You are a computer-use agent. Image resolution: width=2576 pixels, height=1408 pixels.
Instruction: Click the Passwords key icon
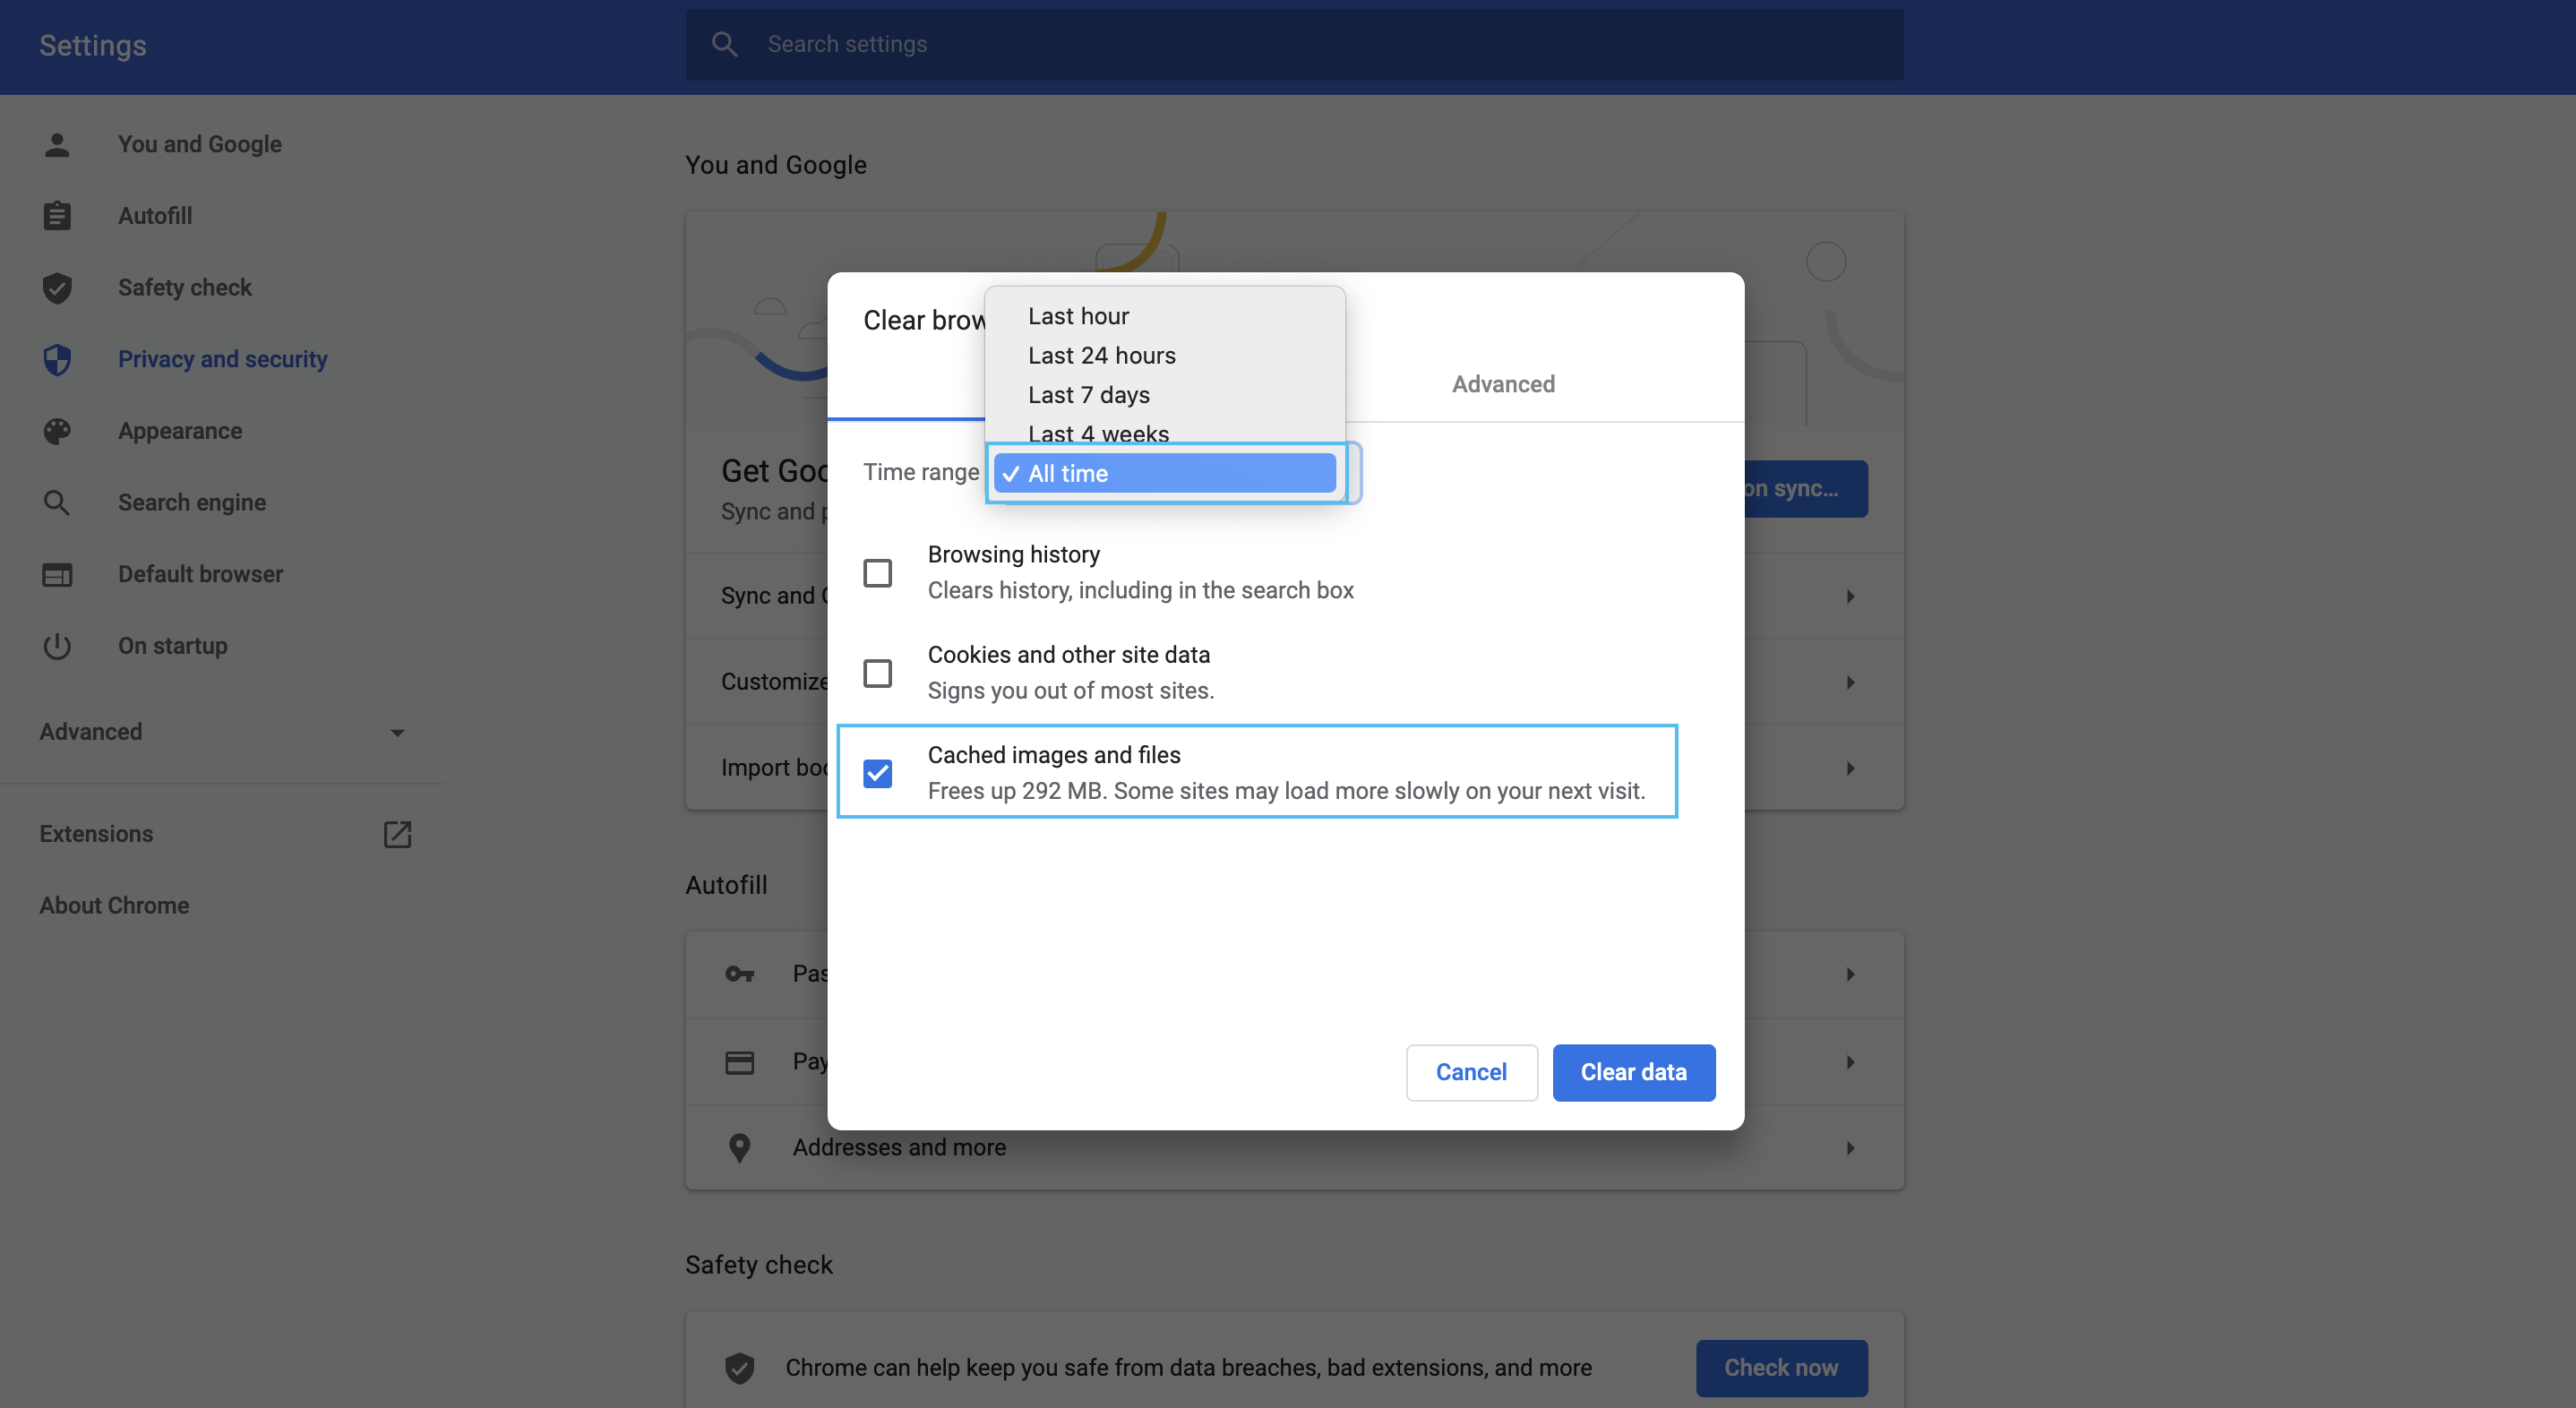[739, 974]
